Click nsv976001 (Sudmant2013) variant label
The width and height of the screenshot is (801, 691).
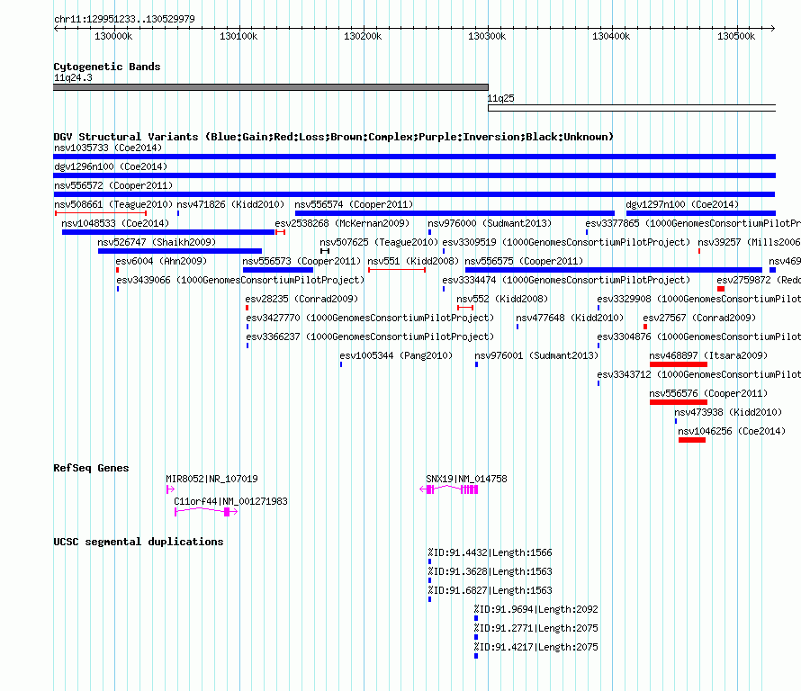(536, 356)
